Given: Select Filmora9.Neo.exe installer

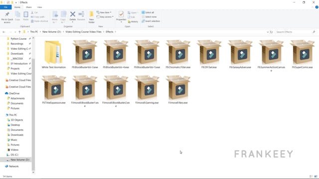Looking at the screenshot, I should pos(178,89).
